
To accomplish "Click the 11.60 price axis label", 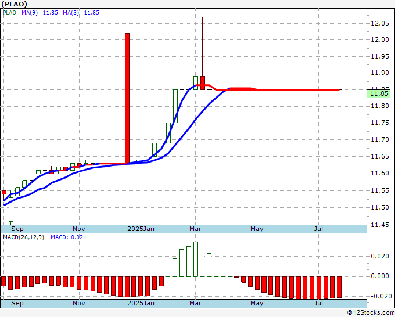I will (380, 173).
